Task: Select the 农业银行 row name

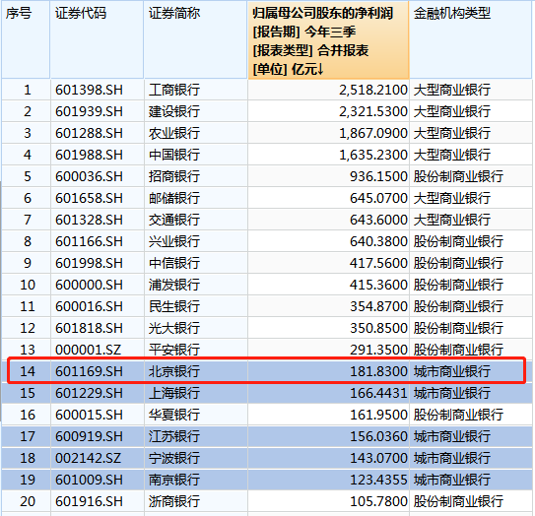Action: point(195,133)
